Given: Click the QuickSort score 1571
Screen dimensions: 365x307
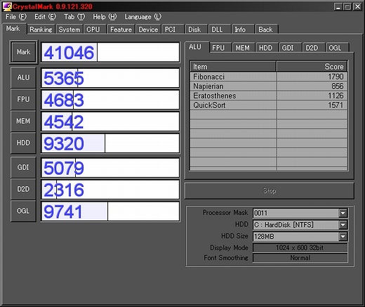Looking at the screenshot, I should click(336, 105).
